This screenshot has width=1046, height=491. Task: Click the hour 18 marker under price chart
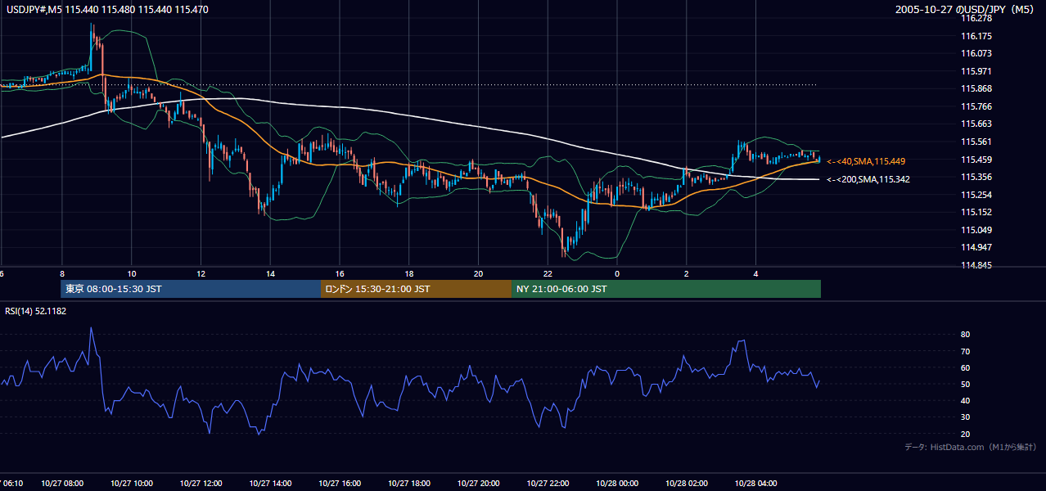click(409, 274)
